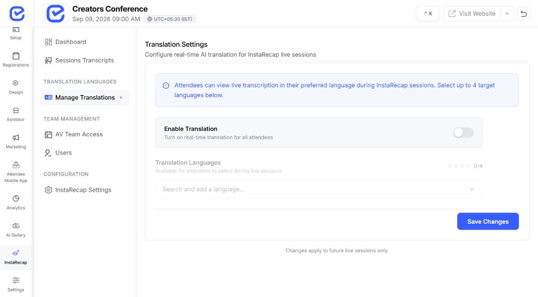The height and width of the screenshot is (297, 538).
Task: Open Attendee Mobile App section
Action: pyautogui.click(x=16, y=172)
